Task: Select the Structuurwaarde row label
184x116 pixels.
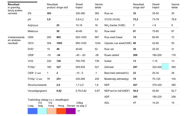Action: click(x=37, y=85)
